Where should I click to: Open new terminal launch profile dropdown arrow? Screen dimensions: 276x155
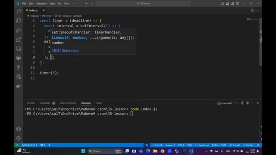[x=238, y=103]
